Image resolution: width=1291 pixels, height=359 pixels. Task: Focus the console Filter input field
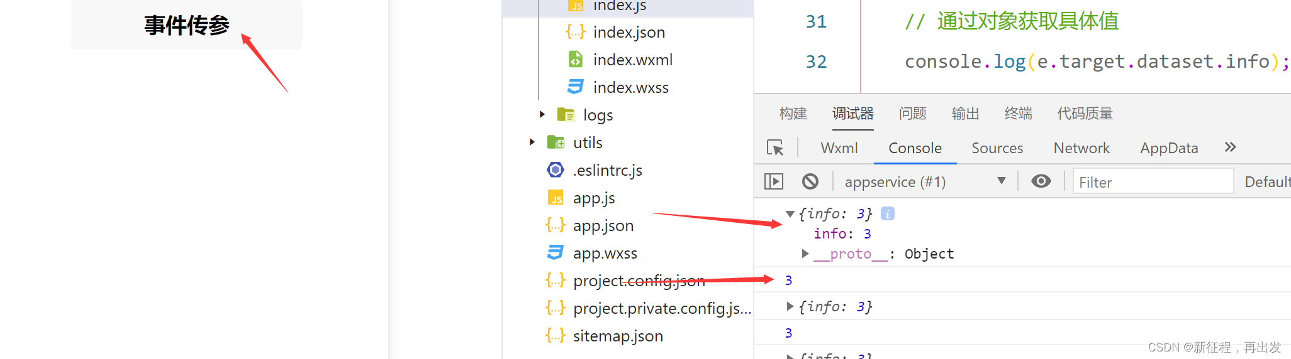[1153, 182]
